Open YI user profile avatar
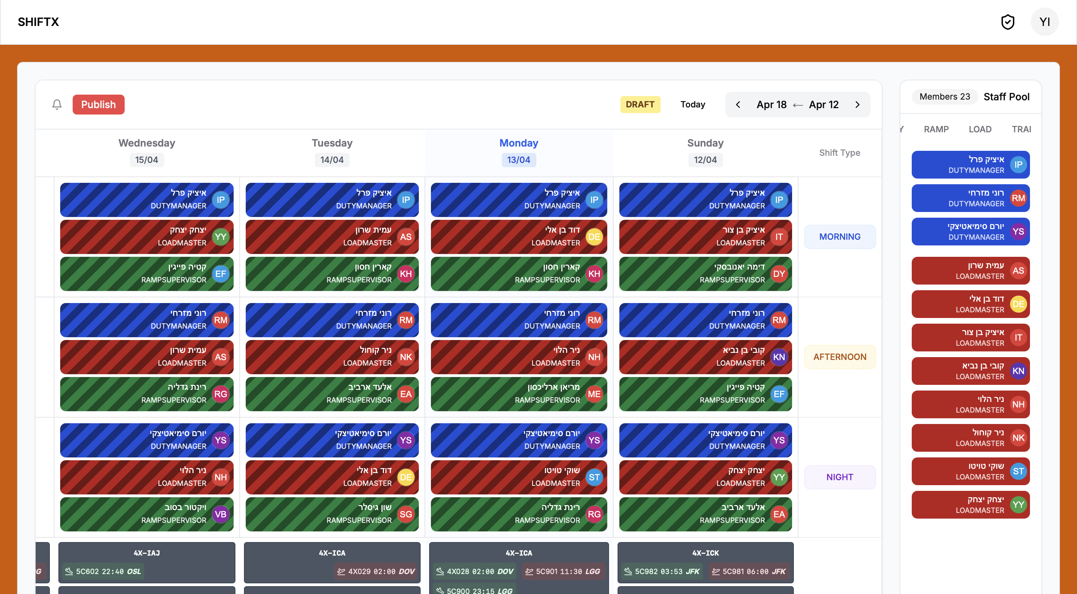Image resolution: width=1077 pixels, height=594 pixels. point(1044,22)
